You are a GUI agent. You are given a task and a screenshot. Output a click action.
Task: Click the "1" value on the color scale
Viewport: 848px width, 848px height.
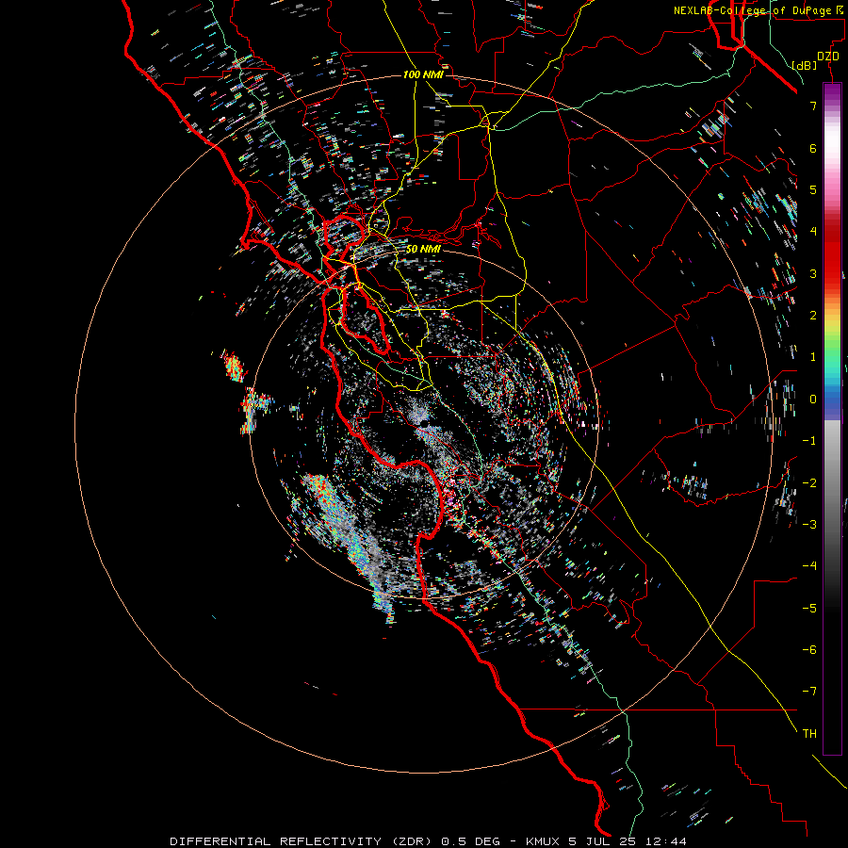point(813,357)
